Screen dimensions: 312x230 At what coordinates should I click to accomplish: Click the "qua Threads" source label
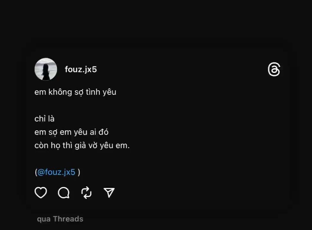60,219
